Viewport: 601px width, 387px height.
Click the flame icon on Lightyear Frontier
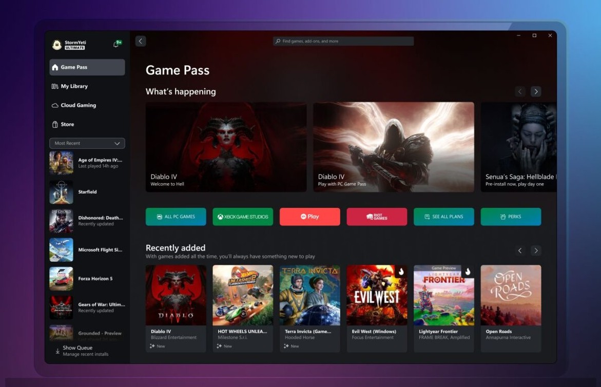tap(468, 272)
